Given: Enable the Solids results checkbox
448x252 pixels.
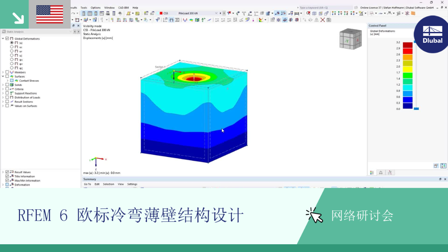Looking at the screenshot, I should click(x=7, y=84).
